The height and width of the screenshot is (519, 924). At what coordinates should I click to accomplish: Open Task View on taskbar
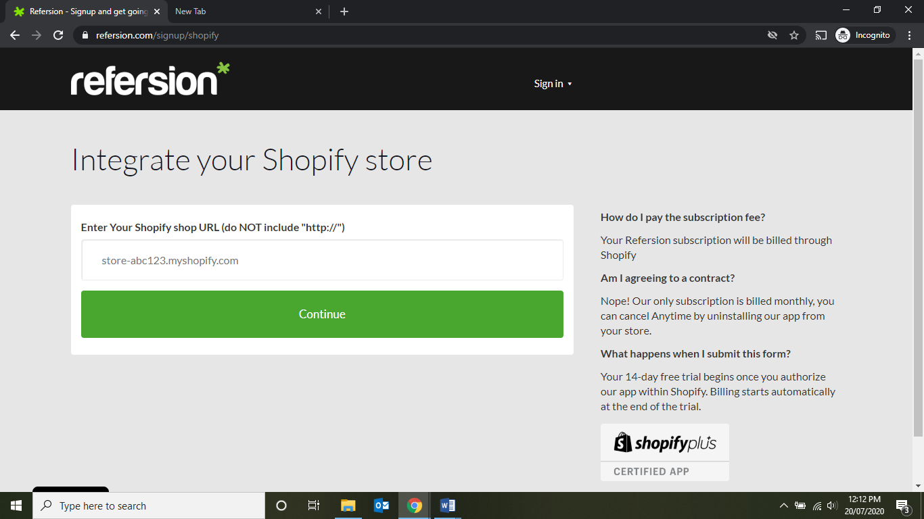pos(314,505)
